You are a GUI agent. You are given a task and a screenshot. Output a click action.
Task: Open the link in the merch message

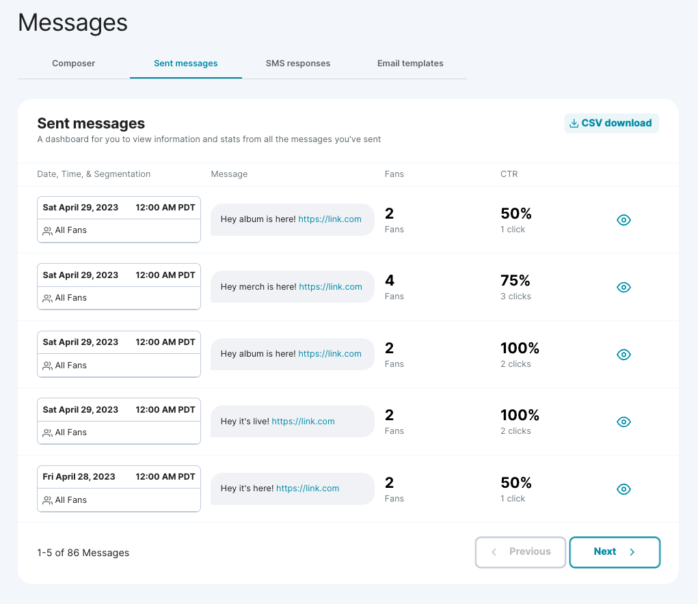click(330, 287)
